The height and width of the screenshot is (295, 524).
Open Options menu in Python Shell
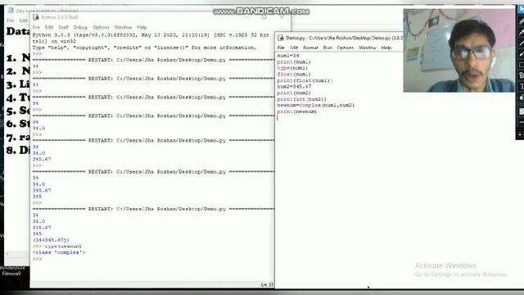tap(101, 27)
